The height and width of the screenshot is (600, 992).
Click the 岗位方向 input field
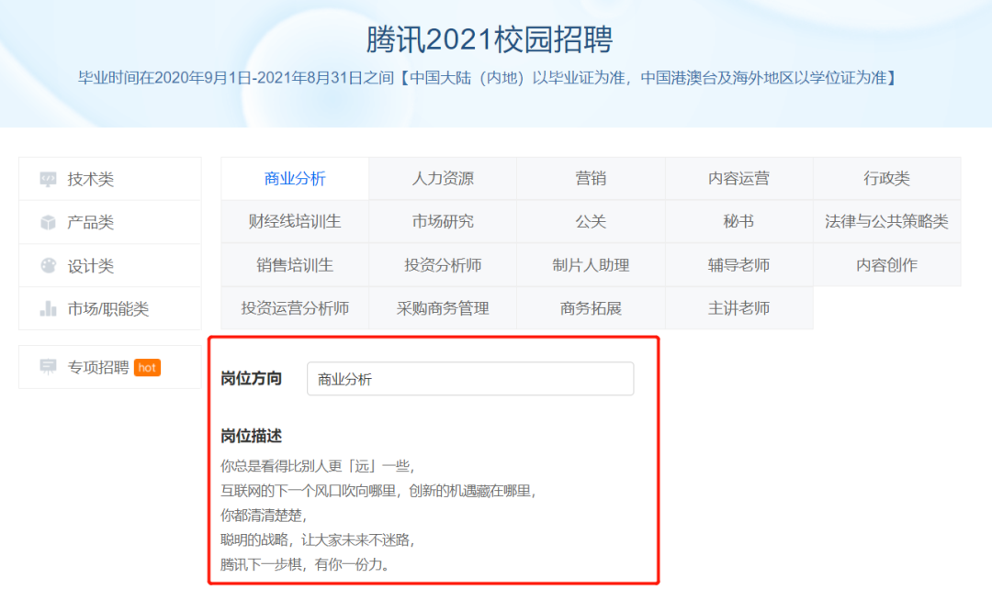click(x=469, y=379)
